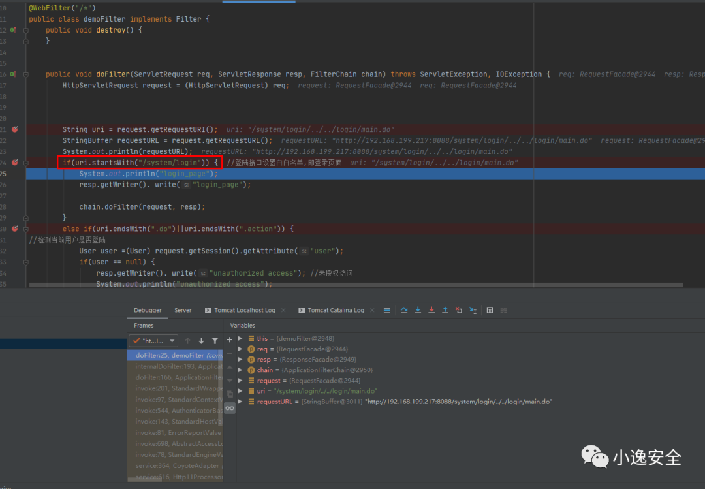Click editor horizontal scrollbar

[356, 285]
